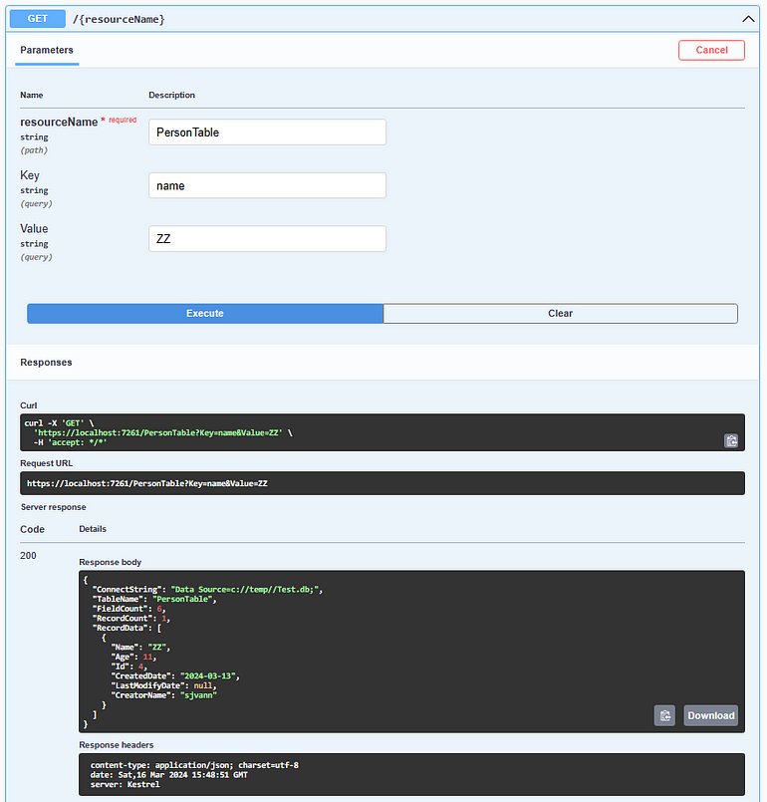Click the Response headers label

(117, 745)
